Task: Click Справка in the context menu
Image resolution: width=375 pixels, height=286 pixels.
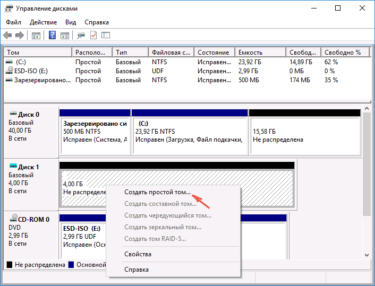Action: click(137, 270)
